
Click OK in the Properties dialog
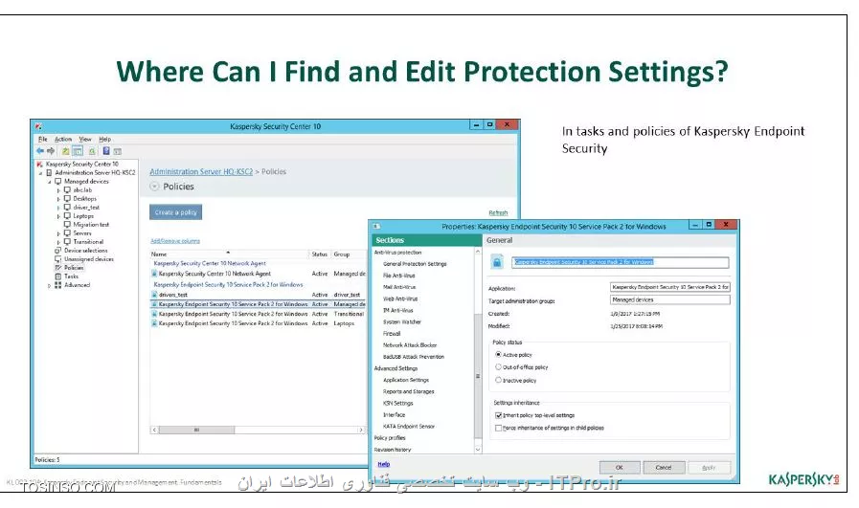pyautogui.click(x=619, y=468)
